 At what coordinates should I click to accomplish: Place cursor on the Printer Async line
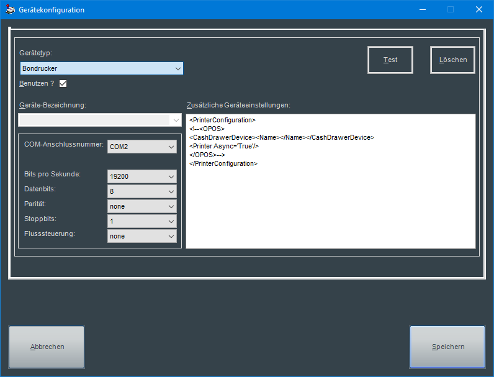[x=224, y=146]
